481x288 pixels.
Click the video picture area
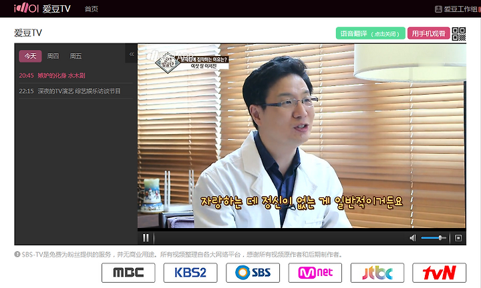tap(301, 136)
